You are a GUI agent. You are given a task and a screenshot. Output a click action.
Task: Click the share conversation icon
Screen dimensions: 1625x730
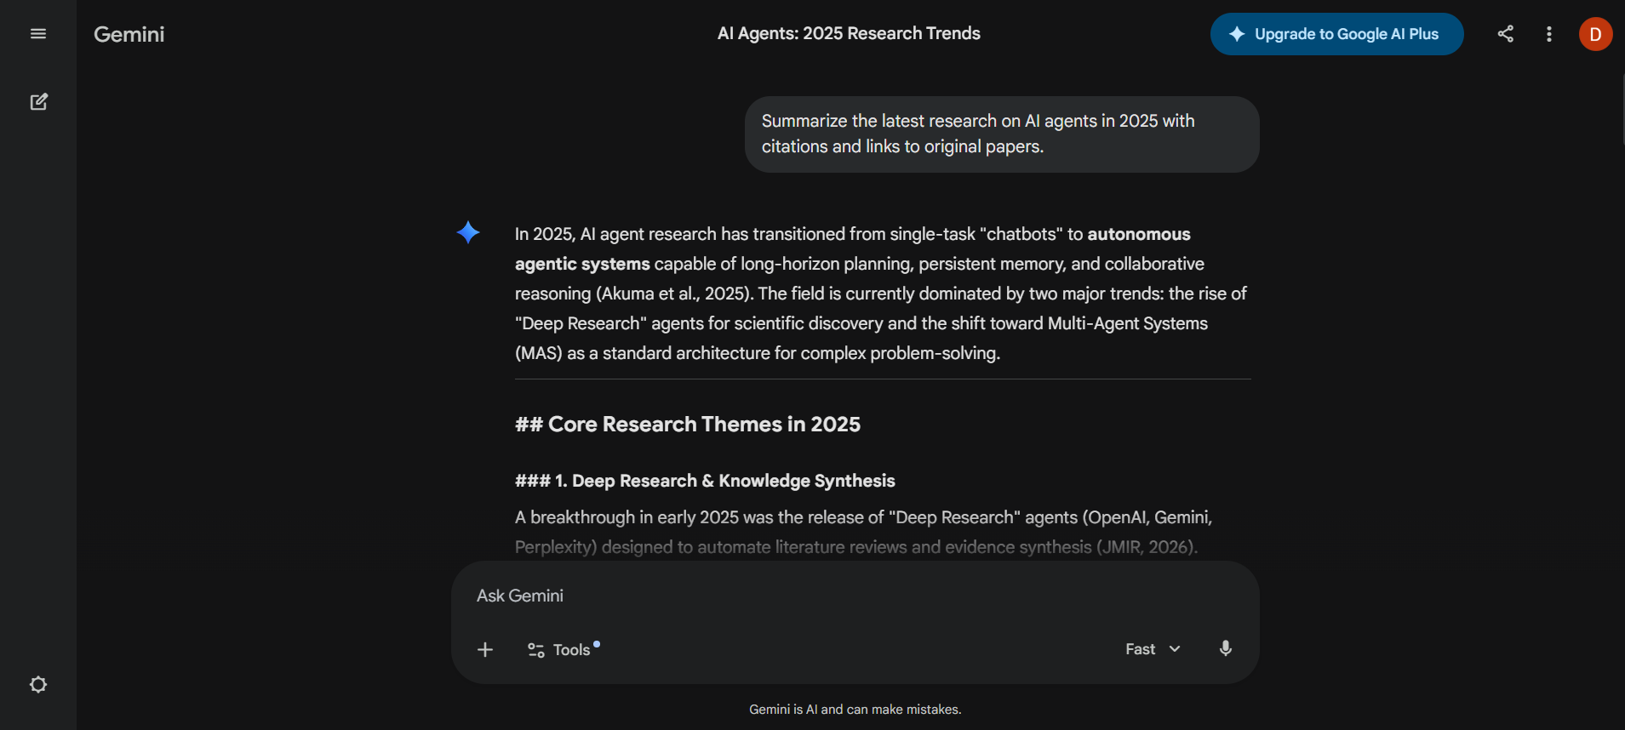tap(1506, 34)
